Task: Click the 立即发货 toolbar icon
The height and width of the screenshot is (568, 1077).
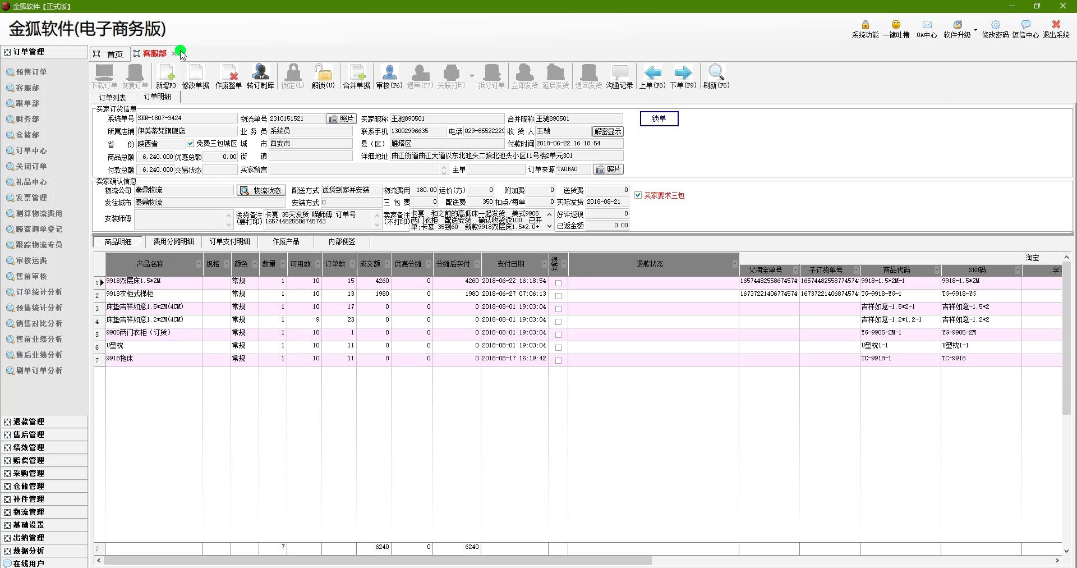Action: coord(524,72)
